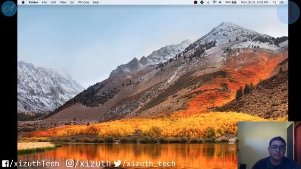
Task: Open the Edit menu
Action: [53, 2]
